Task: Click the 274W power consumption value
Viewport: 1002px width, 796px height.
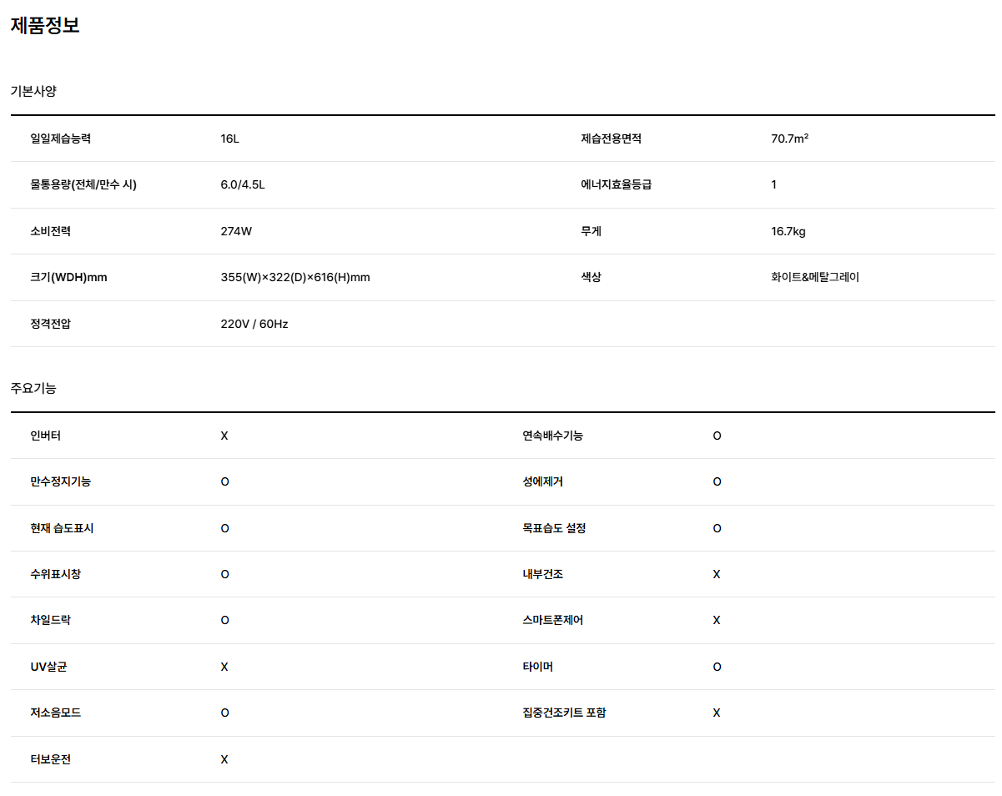Action: [x=236, y=231]
